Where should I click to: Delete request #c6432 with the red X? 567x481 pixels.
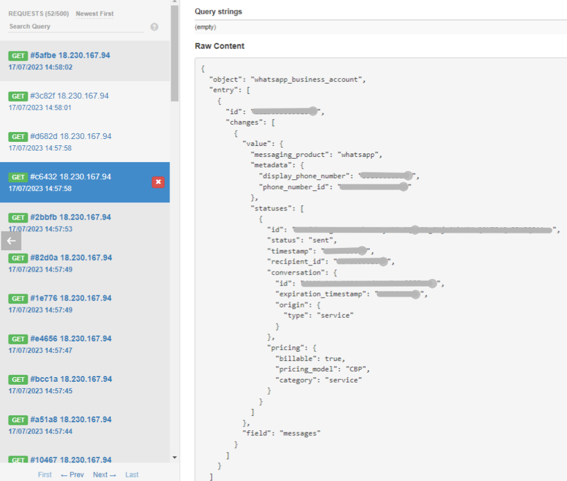tap(158, 182)
